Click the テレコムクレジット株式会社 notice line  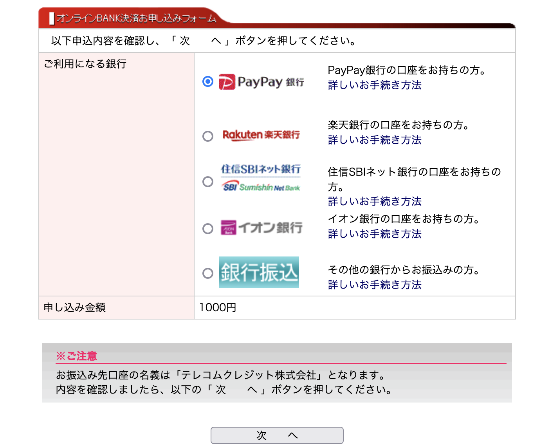[x=222, y=375]
